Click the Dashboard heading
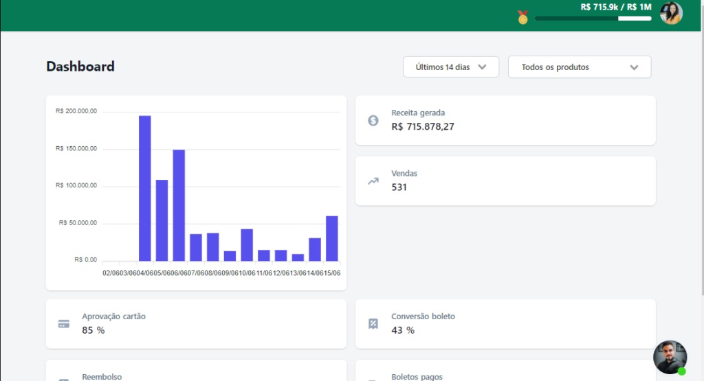The width and height of the screenshot is (704, 381). click(80, 67)
